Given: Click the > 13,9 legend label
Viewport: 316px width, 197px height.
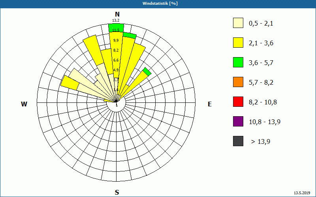Looking at the screenshot, I should [261, 142].
